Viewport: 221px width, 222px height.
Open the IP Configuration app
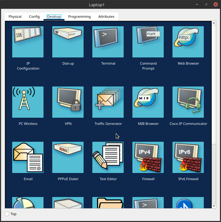pyautogui.click(x=28, y=42)
